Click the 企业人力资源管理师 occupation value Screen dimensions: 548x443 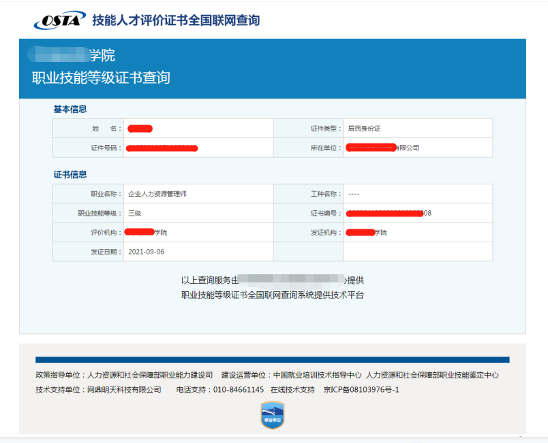click(x=157, y=194)
